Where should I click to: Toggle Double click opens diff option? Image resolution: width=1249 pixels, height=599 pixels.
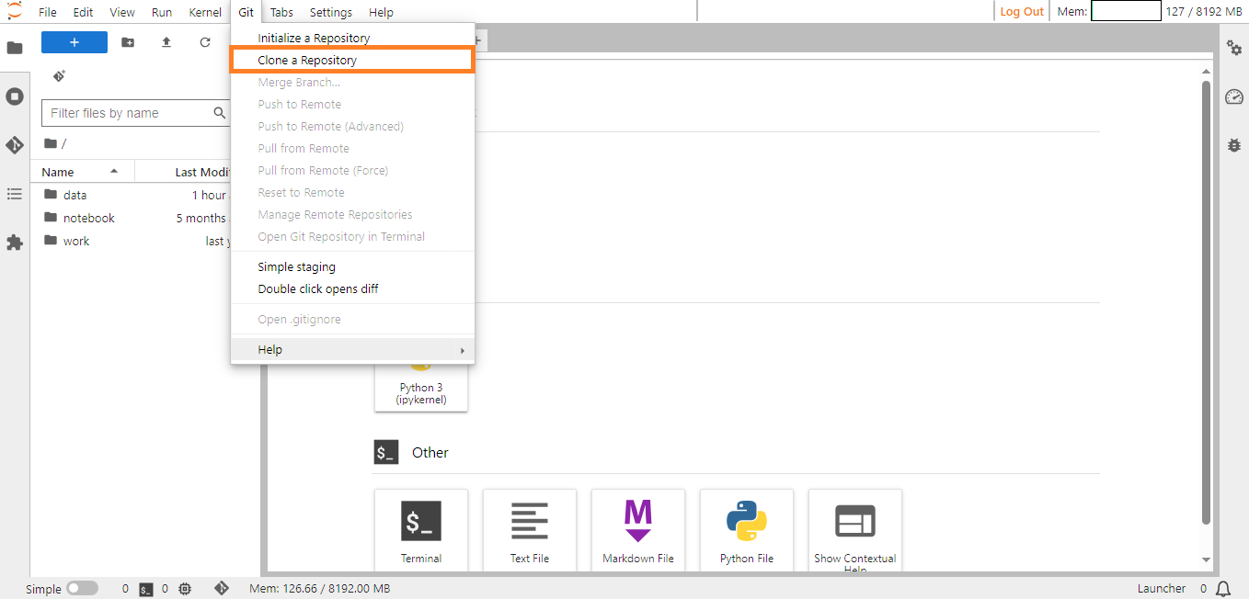pyautogui.click(x=317, y=288)
